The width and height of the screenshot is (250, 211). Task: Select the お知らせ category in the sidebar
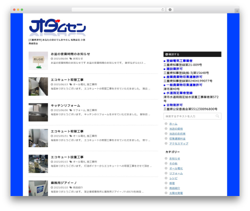174,159
